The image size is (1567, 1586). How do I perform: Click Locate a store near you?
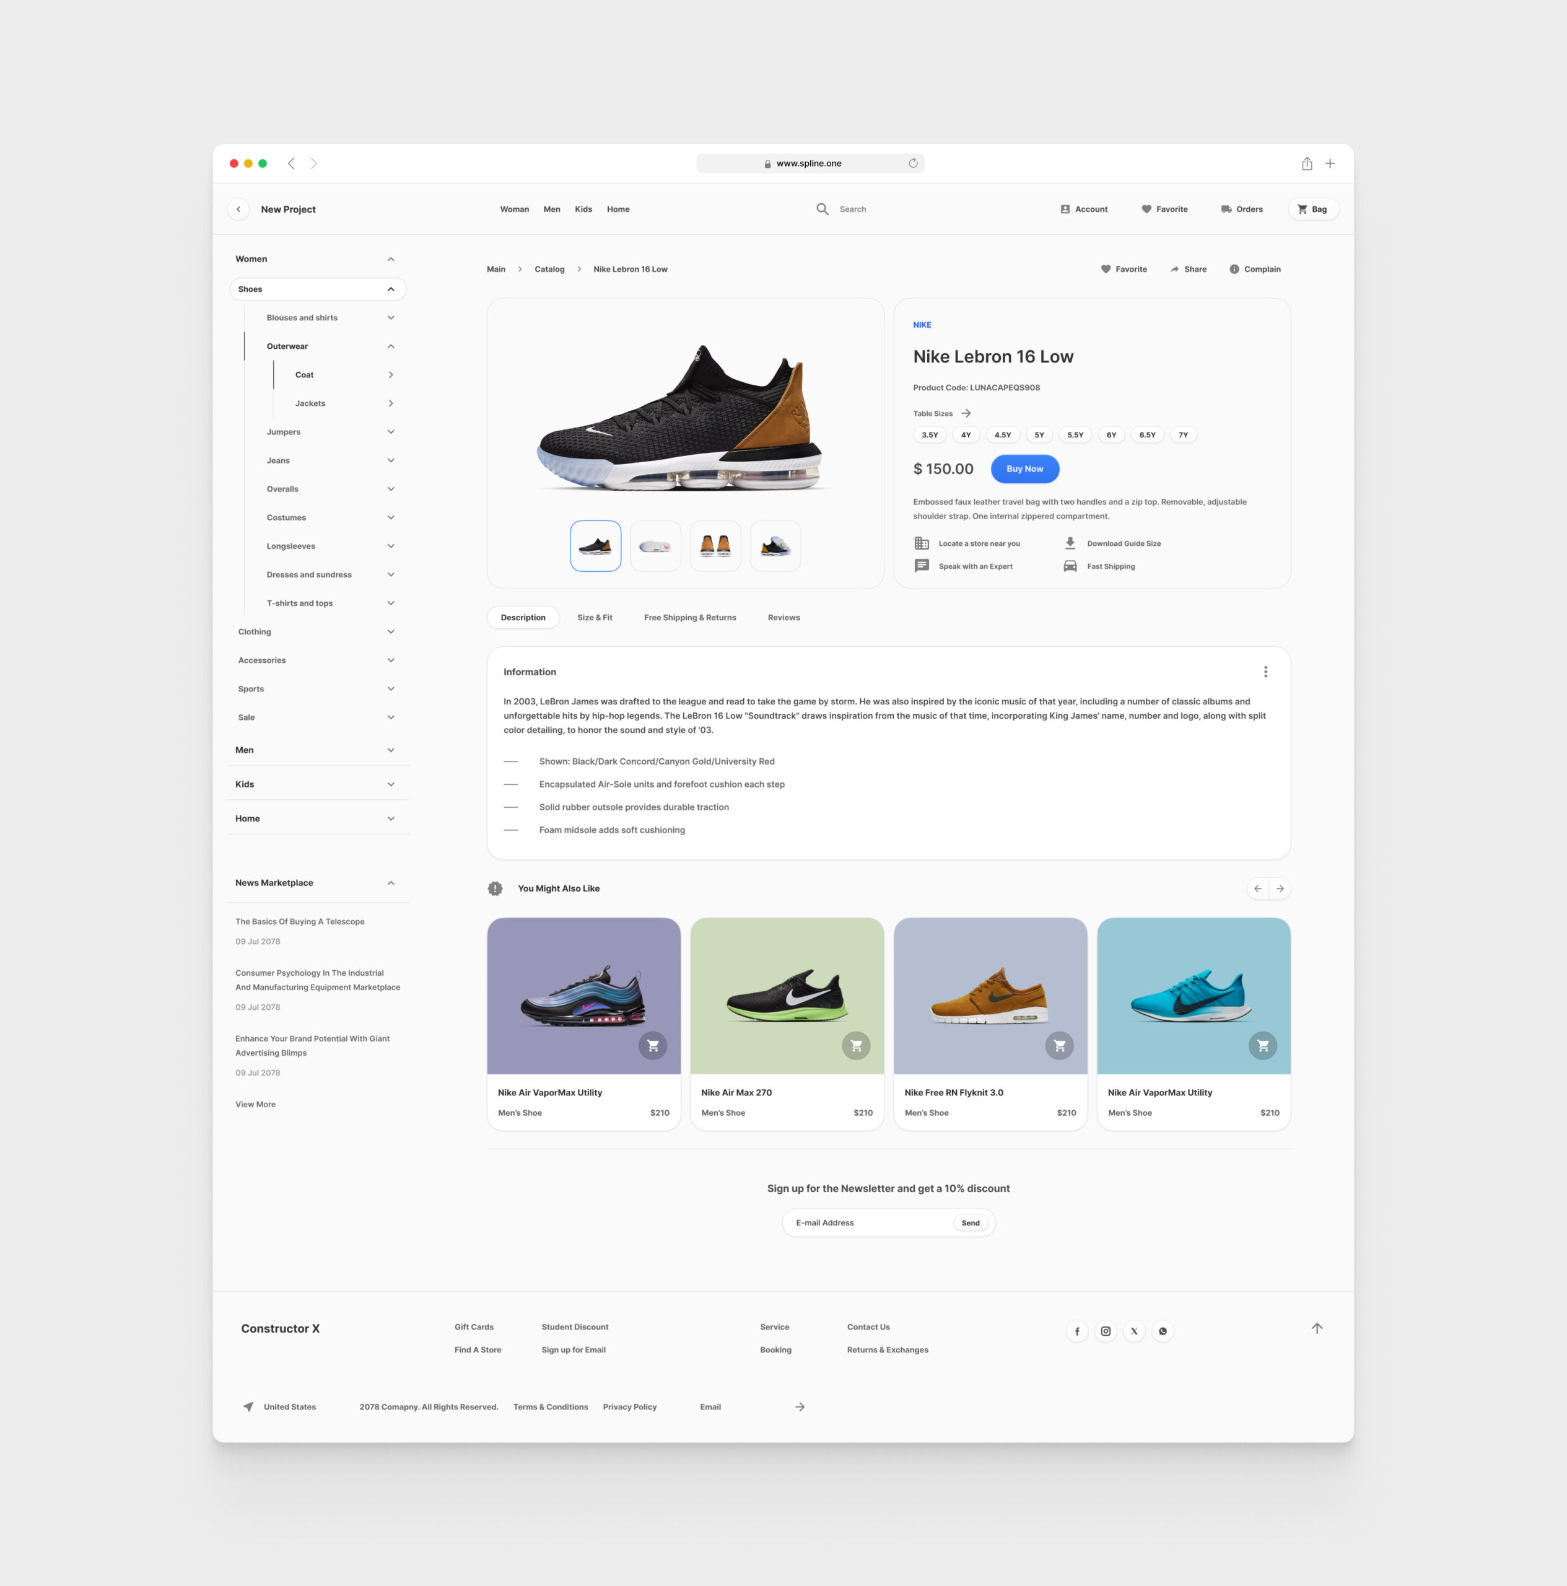tap(967, 543)
